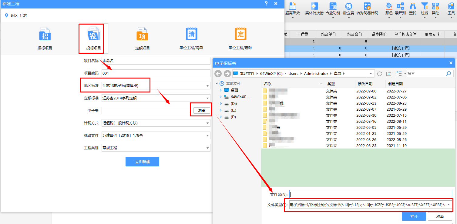Image resolution: width=457 pixels, height=224 pixels.
Task: Click the 打开 button
Action: point(414,216)
